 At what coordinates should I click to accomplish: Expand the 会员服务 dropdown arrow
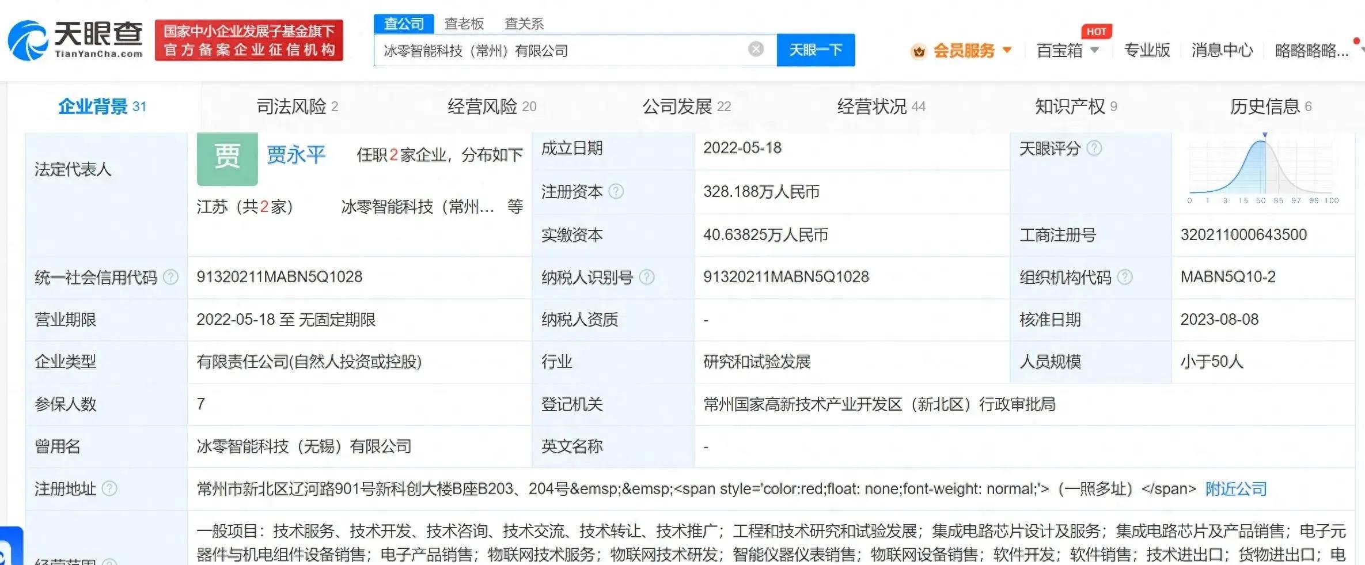[x=1007, y=50]
